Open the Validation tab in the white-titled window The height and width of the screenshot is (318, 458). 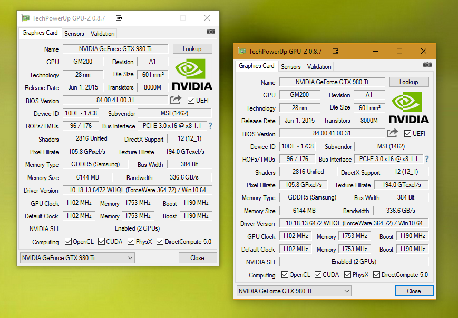[102, 34]
